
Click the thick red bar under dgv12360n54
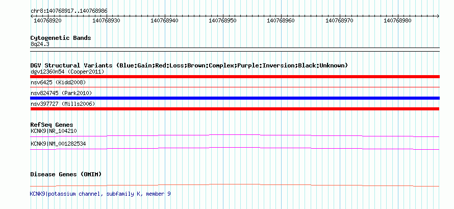coord(235,77)
